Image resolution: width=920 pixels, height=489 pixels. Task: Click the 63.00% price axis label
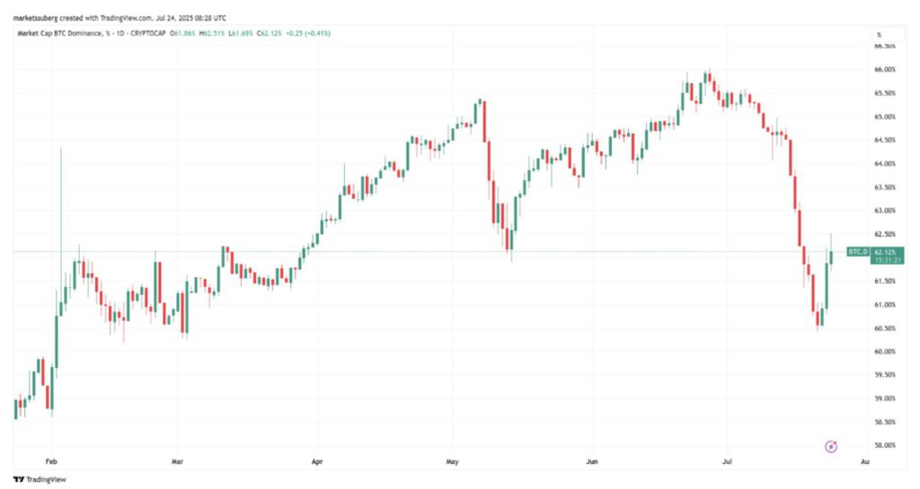pyautogui.click(x=885, y=211)
